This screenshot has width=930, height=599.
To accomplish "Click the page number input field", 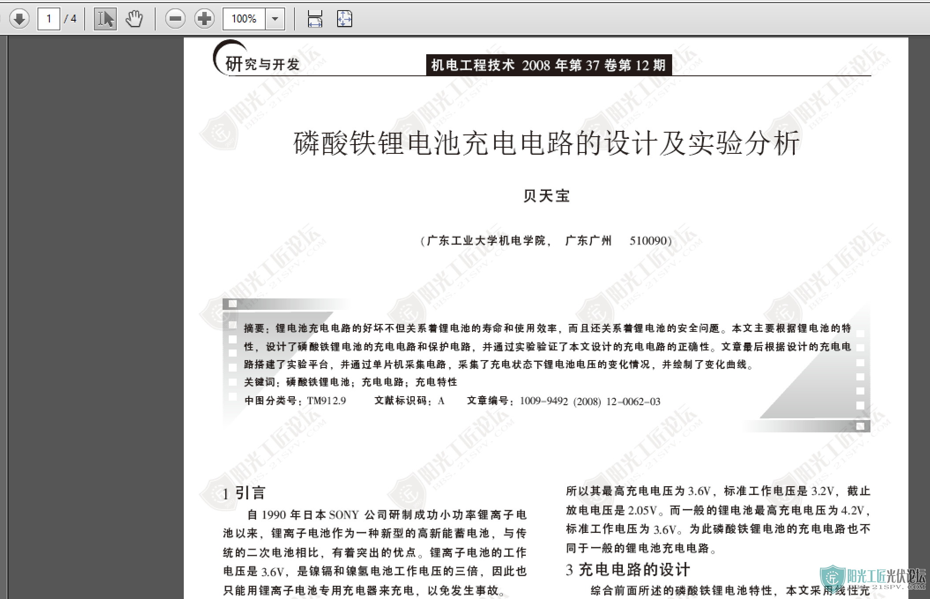I will 49,19.
